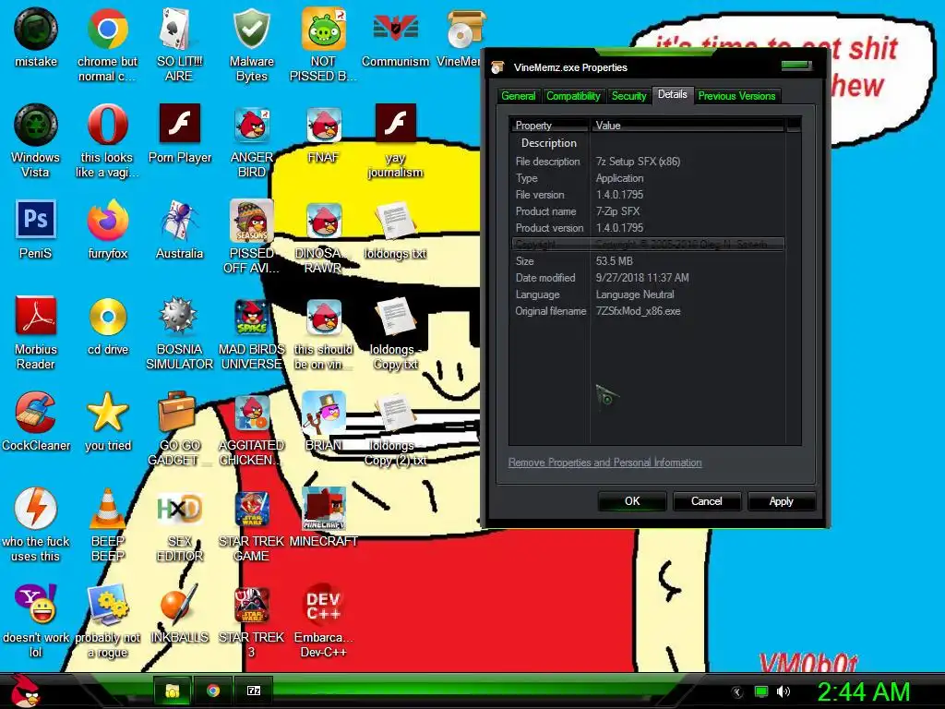Select the 'MAD BIRDS UNIVERSE' Space icon

251,333
